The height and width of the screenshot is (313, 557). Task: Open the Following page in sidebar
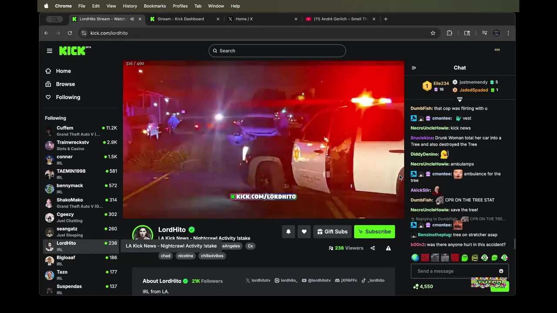(68, 97)
